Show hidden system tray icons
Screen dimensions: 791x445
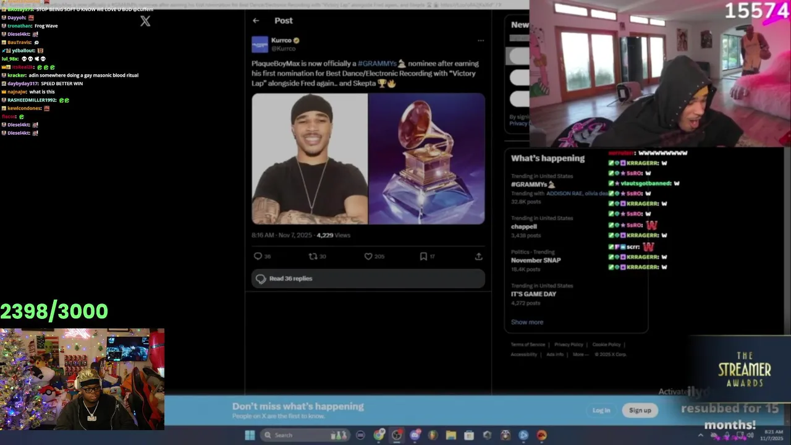(x=701, y=435)
